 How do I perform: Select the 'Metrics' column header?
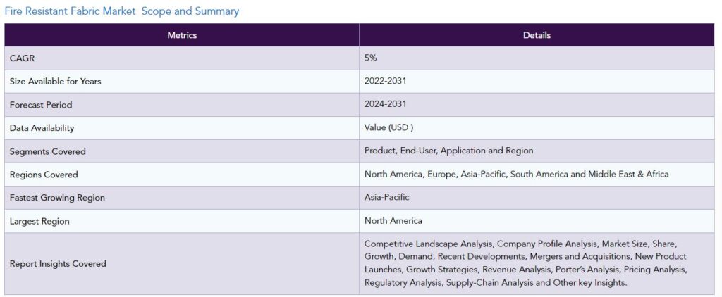tap(182, 35)
